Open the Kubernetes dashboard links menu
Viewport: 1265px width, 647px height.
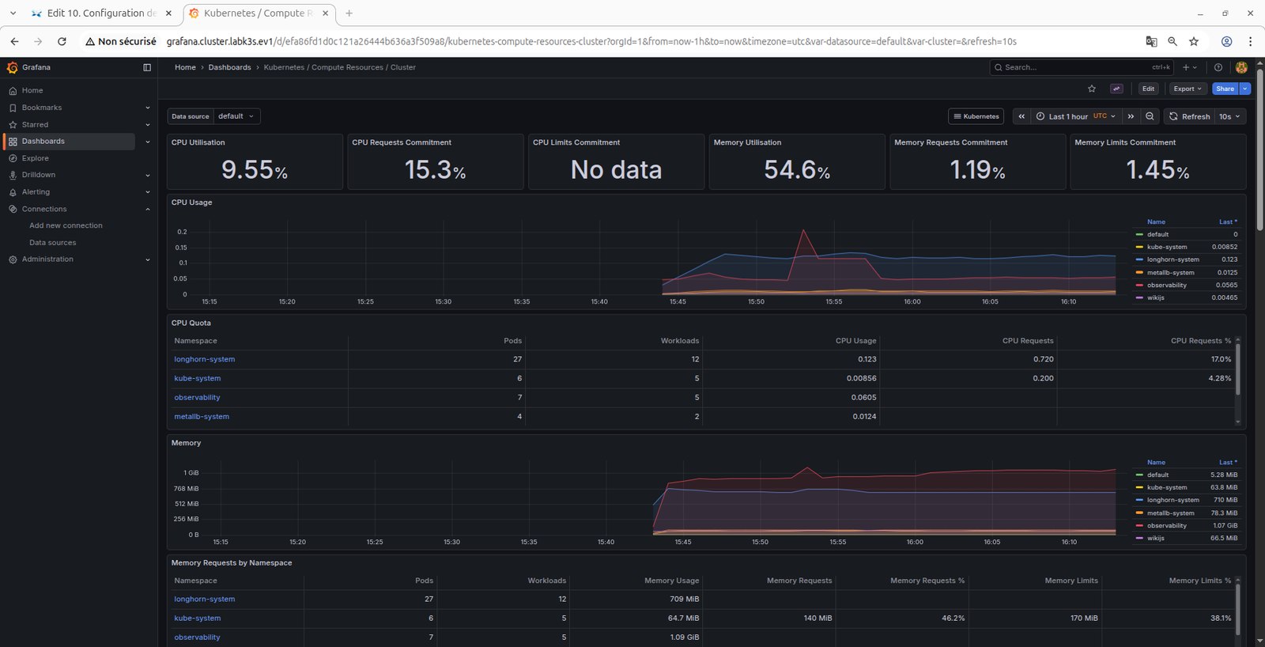tap(976, 116)
